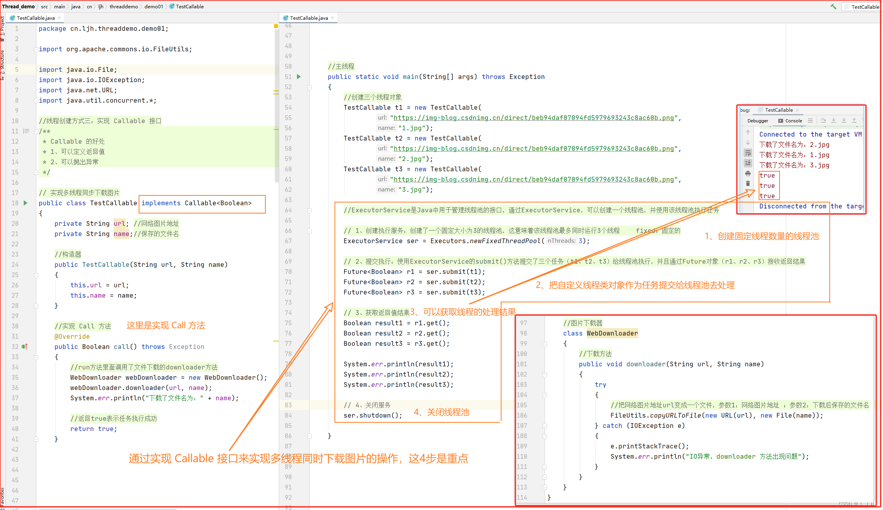Collapse main method fold at line 52
Viewport: 883px width, 510px height.
point(310,87)
